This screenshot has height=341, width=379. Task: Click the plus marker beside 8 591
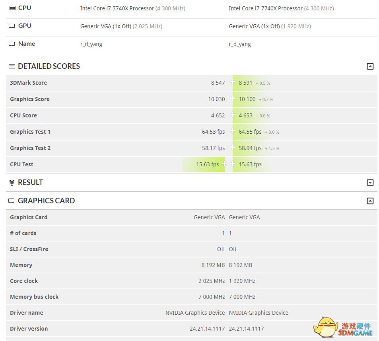233,82
